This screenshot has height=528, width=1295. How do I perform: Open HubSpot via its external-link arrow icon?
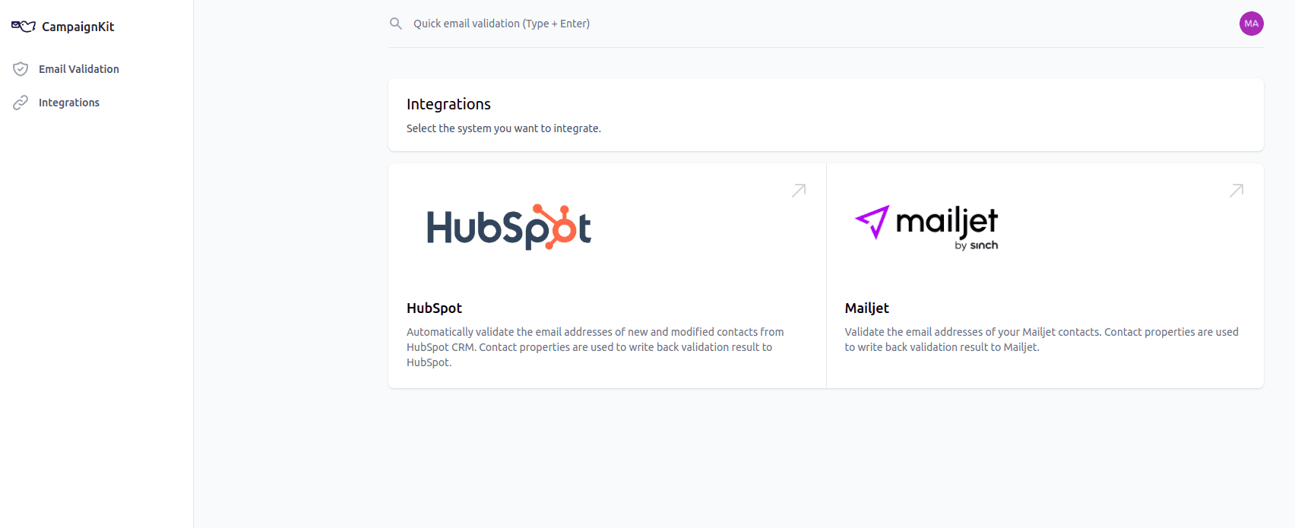tap(798, 190)
